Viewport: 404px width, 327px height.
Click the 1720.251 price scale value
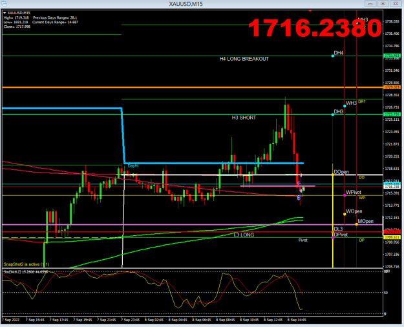392,156
